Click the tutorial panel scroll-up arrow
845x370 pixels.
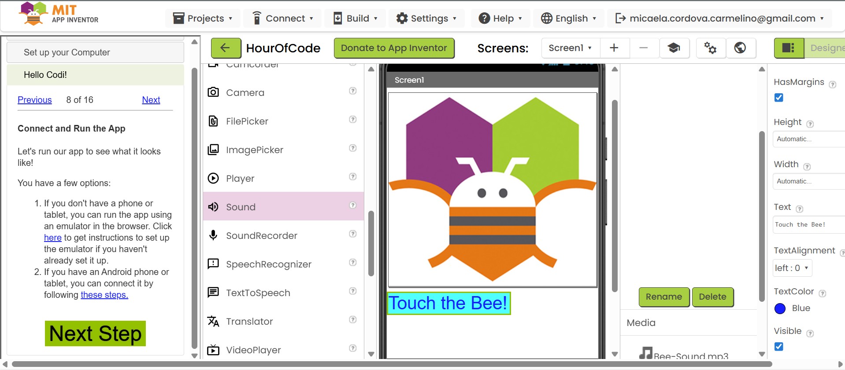(x=194, y=42)
